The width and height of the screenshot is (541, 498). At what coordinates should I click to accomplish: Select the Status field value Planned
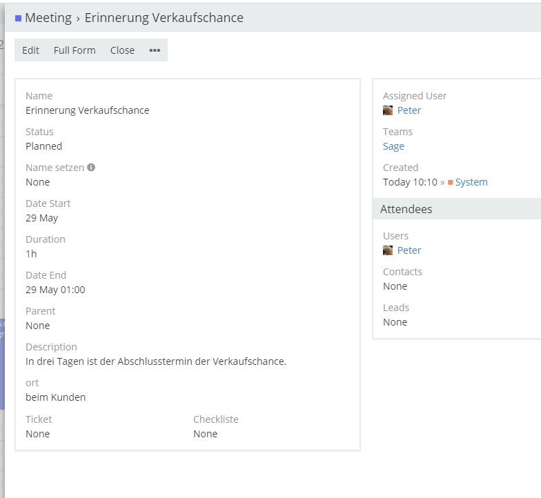click(43, 146)
